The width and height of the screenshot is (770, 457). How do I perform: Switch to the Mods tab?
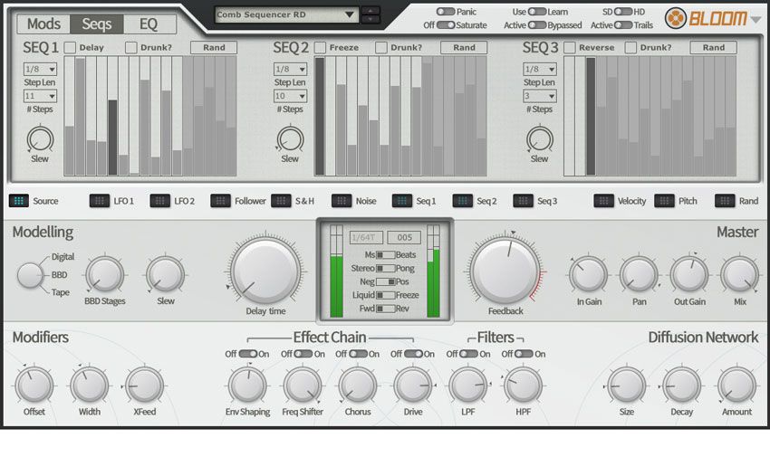coord(43,24)
